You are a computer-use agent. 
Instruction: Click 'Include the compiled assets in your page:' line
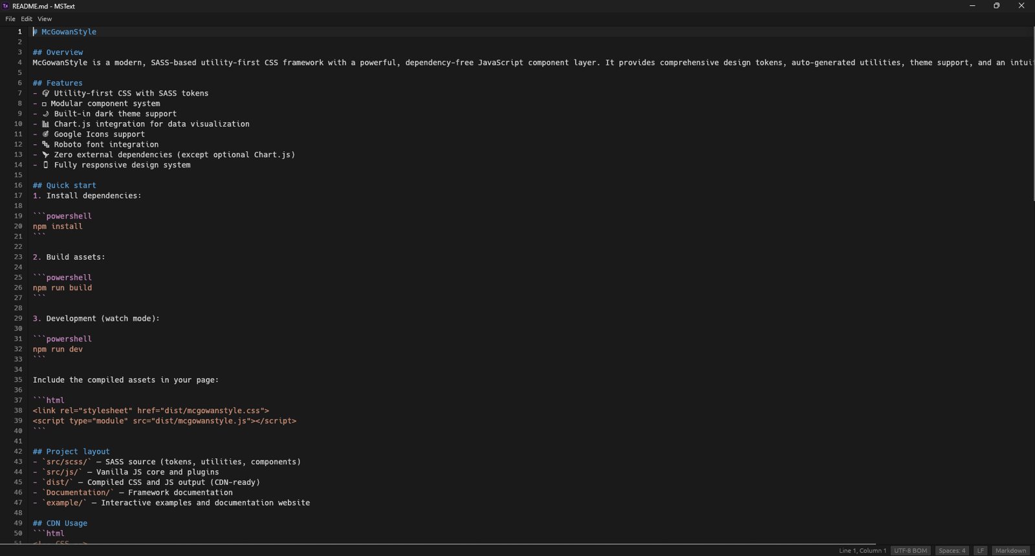(x=125, y=380)
